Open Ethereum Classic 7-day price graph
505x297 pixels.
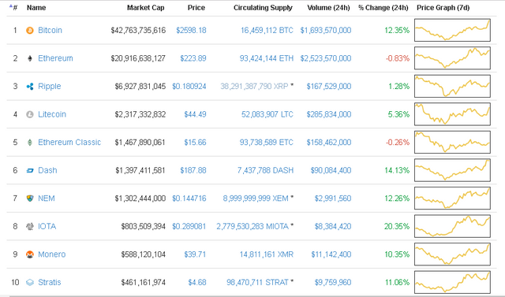[x=452, y=142]
